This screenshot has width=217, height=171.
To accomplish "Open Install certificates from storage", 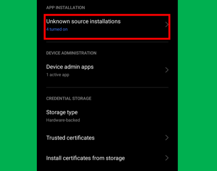I will [107, 158].
